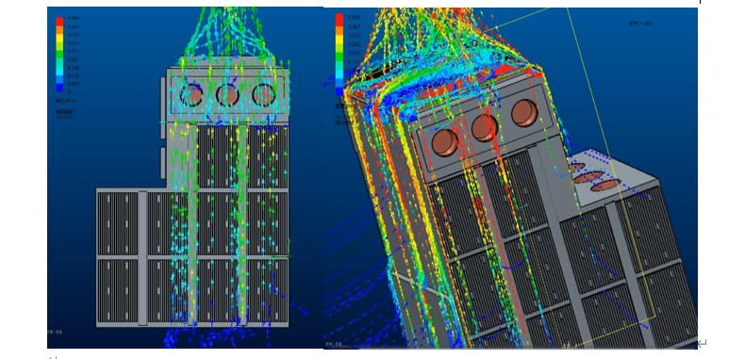Click the red band of right image legend
This screenshot has height=359, width=745.
(339, 20)
